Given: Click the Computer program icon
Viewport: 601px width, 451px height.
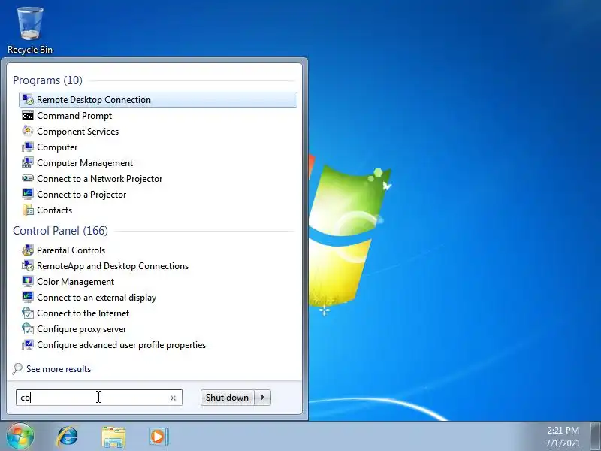Looking at the screenshot, I should (x=28, y=147).
